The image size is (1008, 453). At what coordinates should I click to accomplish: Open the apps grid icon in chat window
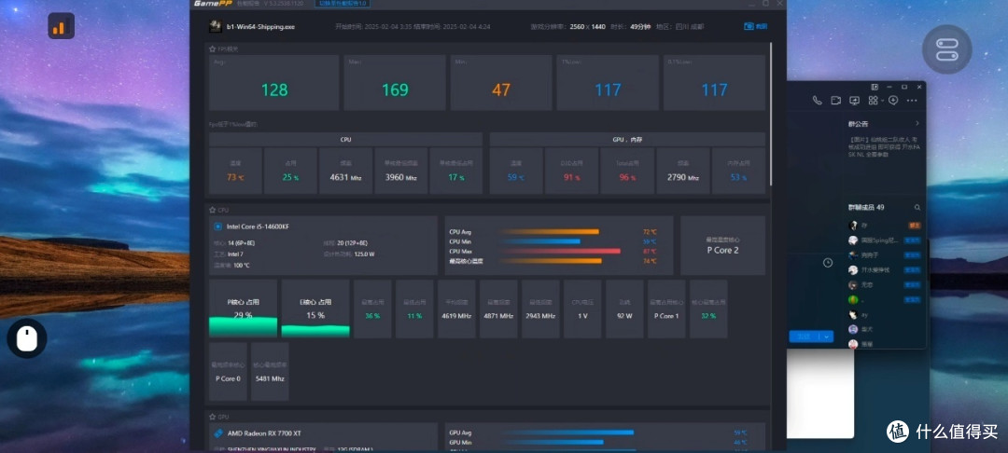click(x=873, y=100)
